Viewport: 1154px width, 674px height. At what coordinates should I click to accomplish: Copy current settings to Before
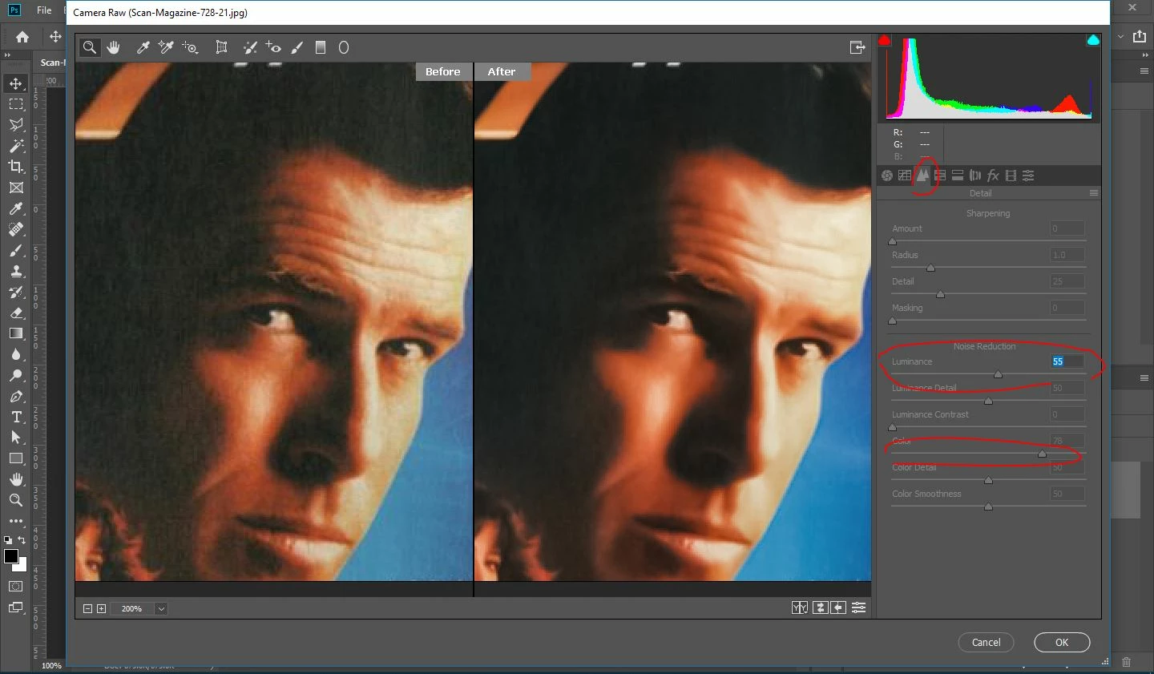(838, 608)
